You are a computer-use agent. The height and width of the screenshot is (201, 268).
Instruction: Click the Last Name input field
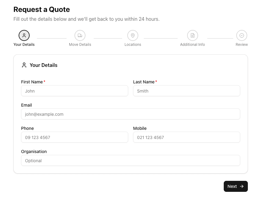point(187,91)
